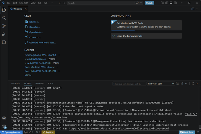Click More recent items link
Viewport: 201px width, 134px height.
point(28,75)
